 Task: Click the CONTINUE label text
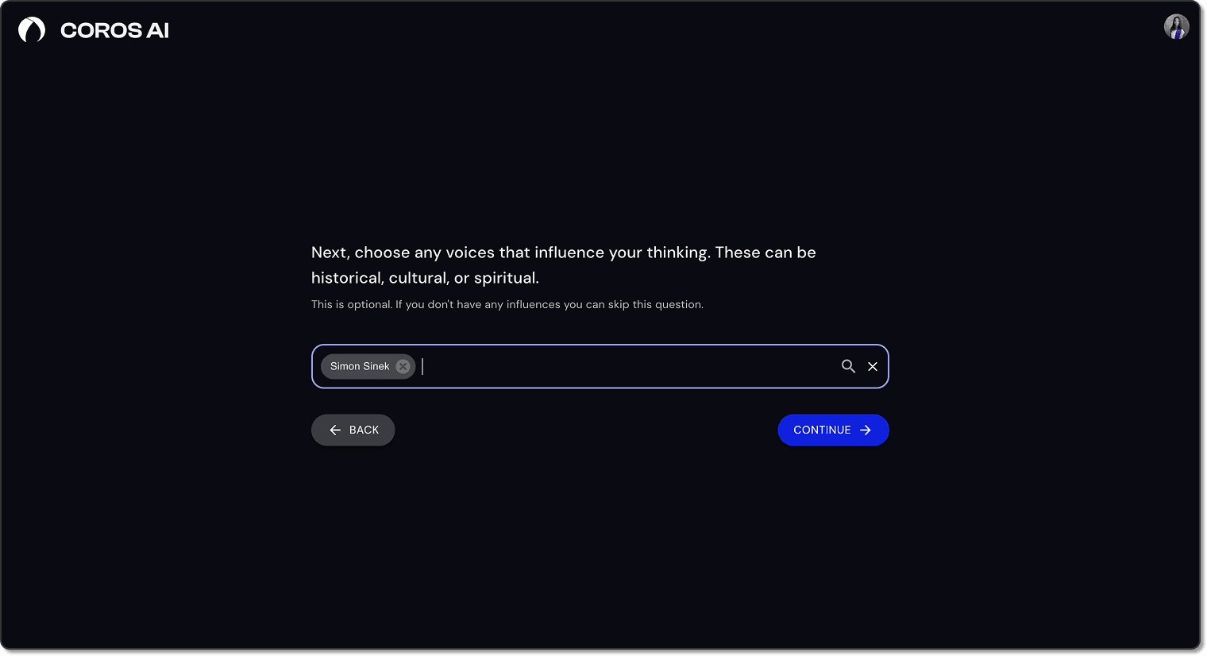click(x=822, y=430)
